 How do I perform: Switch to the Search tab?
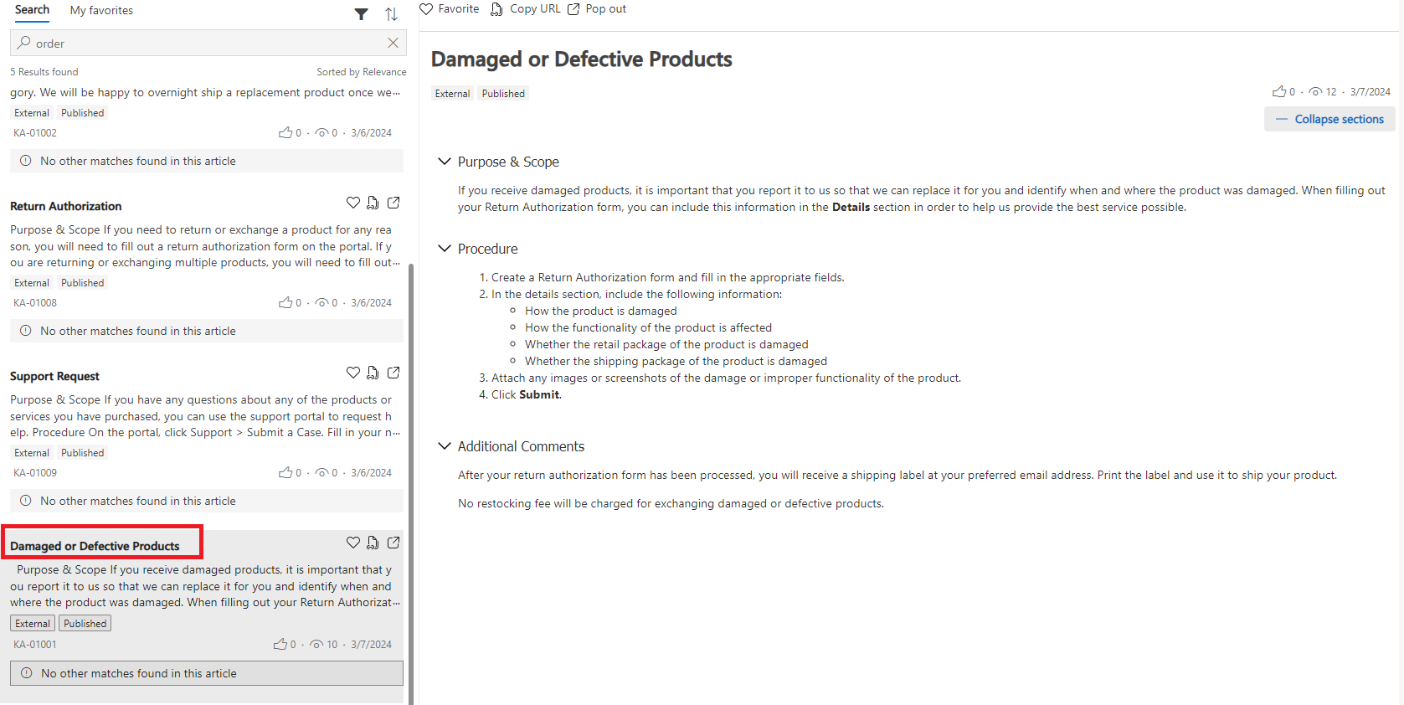(x=32, y=10)
